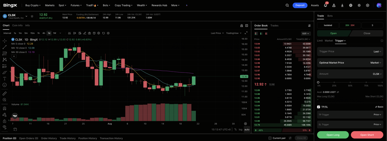Add CLSK to favorites with star
Image resolution: width=387 pixels, height=141 pixels.
[32, 16]
